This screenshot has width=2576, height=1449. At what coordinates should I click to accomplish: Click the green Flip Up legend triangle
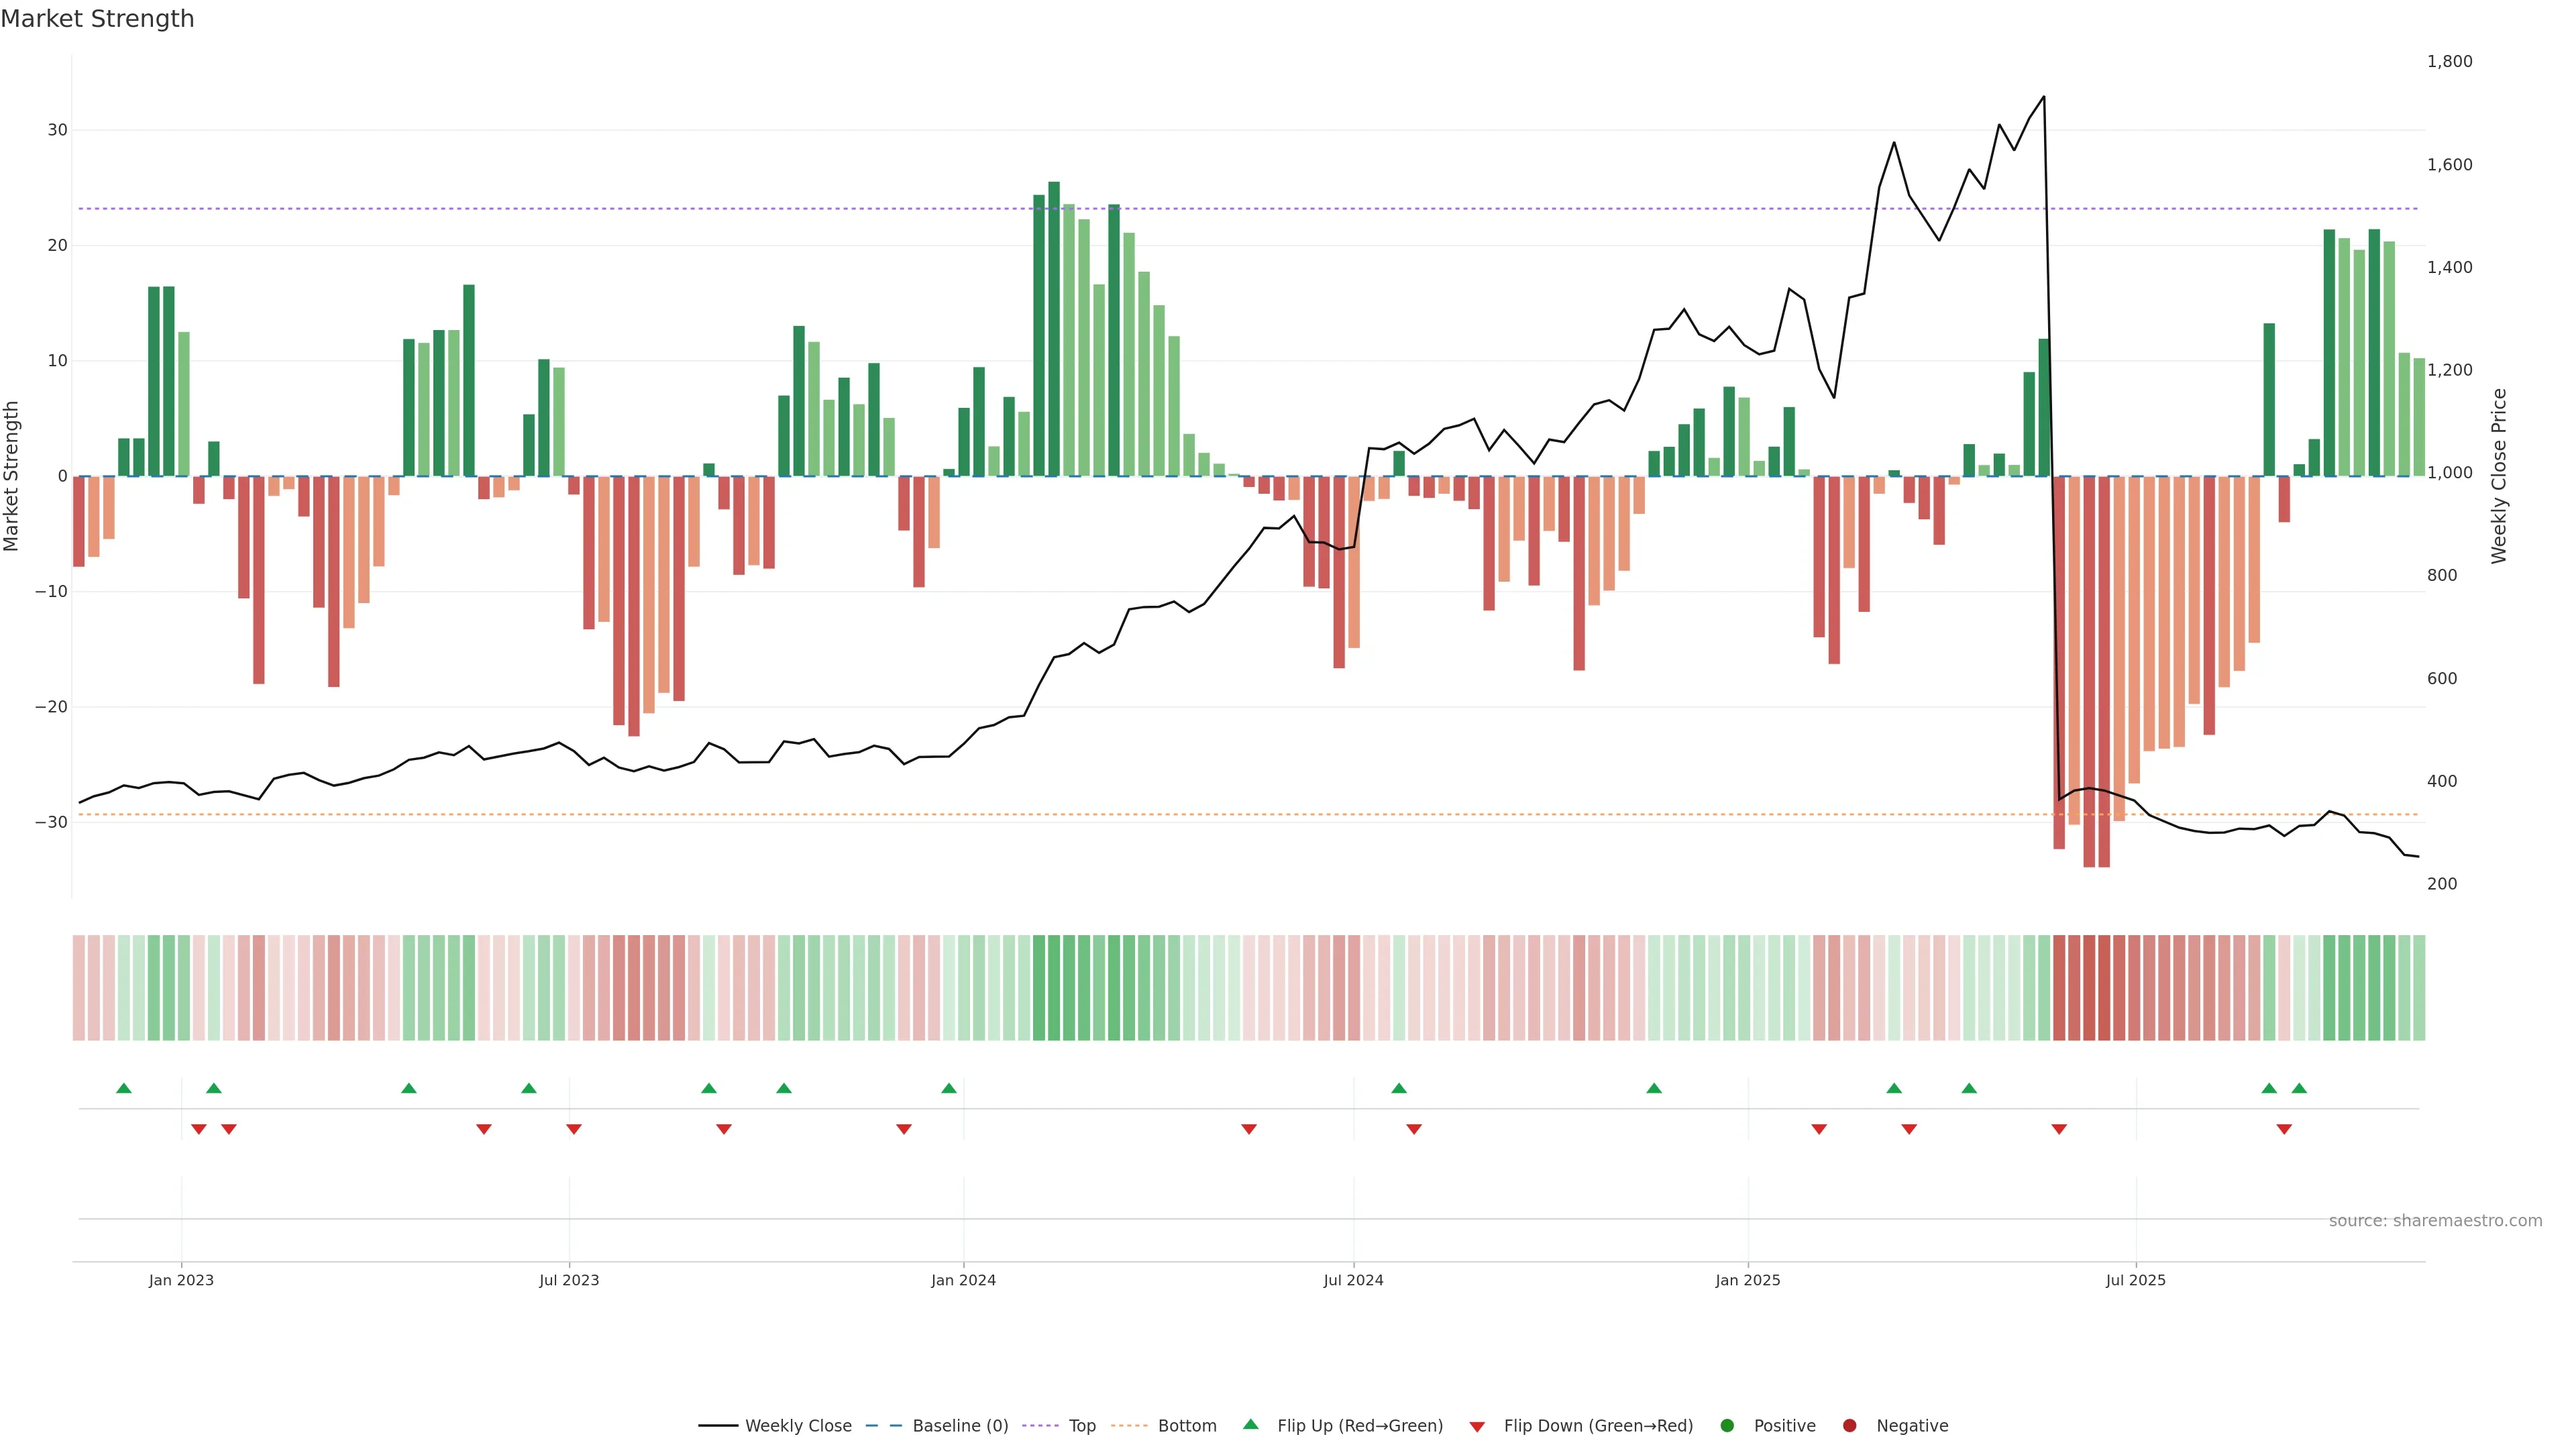click(1250, 1425)
